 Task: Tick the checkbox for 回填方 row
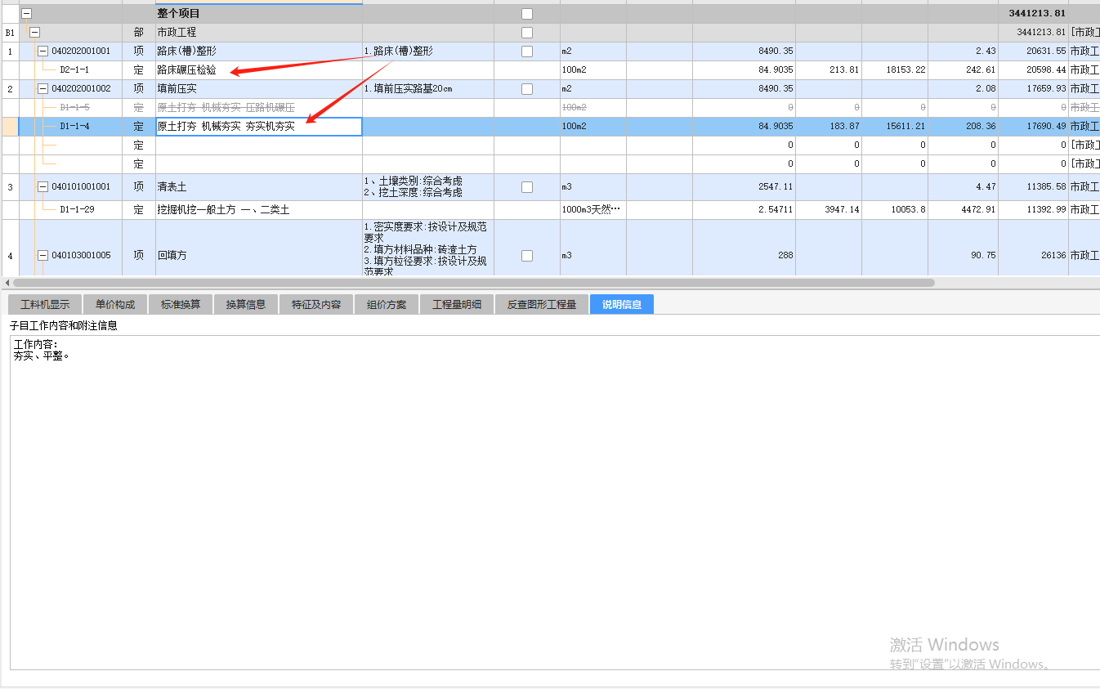coord(527,256)
